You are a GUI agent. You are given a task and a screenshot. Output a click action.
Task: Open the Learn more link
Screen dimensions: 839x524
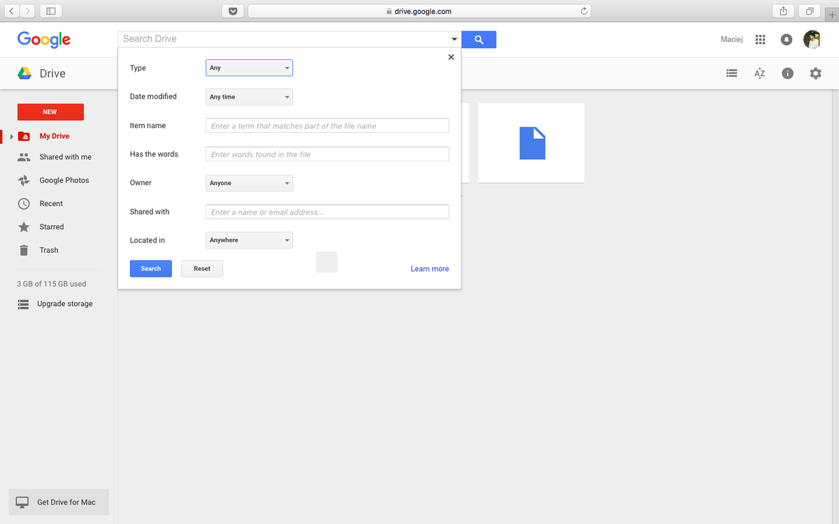[x=430, y=268]
